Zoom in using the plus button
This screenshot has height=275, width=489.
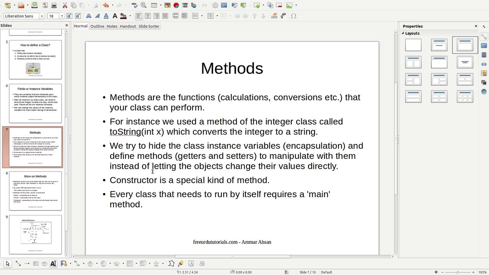pyautogui.click(x=474, y=272)
